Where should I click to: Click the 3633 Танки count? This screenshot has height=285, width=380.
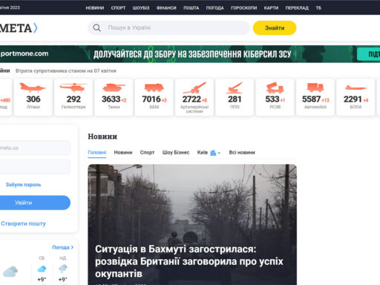[x=111, y=99]
